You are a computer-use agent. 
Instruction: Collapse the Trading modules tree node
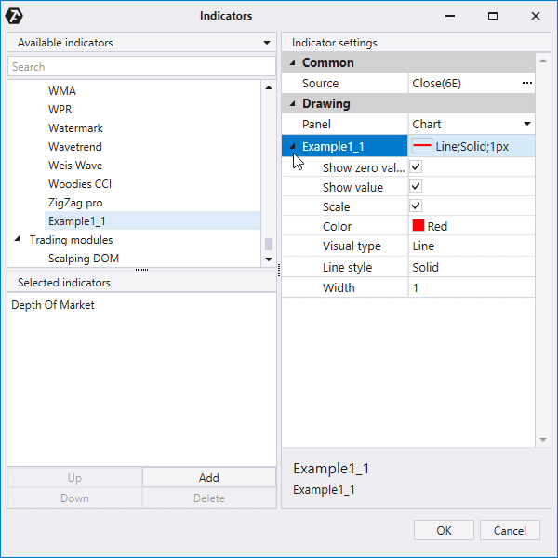pos(18,240)
